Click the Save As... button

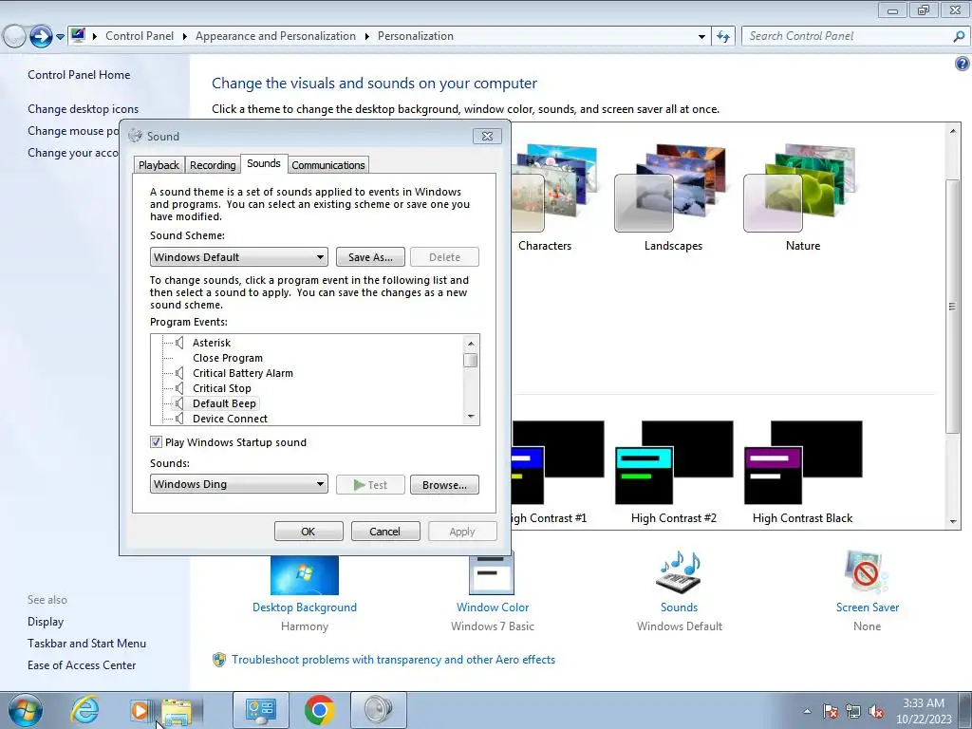tap(370, 256)
